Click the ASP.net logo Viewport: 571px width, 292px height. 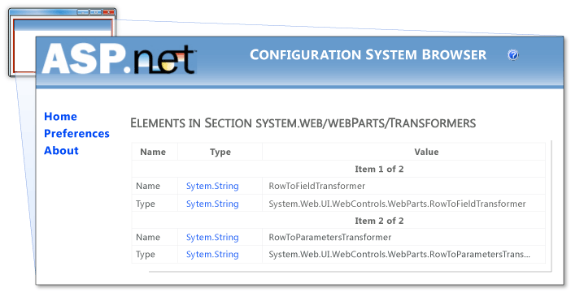pos(119,59)
